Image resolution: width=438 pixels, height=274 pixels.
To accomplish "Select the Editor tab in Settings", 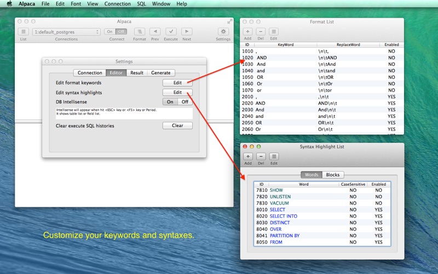I will [x=116, y=73].
